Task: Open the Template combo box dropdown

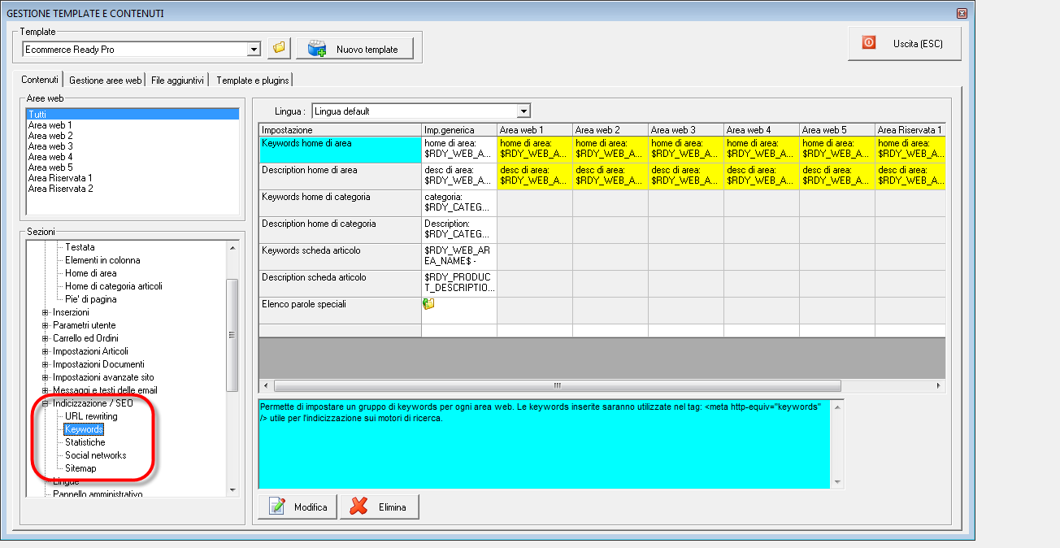Action: point(254,50)
